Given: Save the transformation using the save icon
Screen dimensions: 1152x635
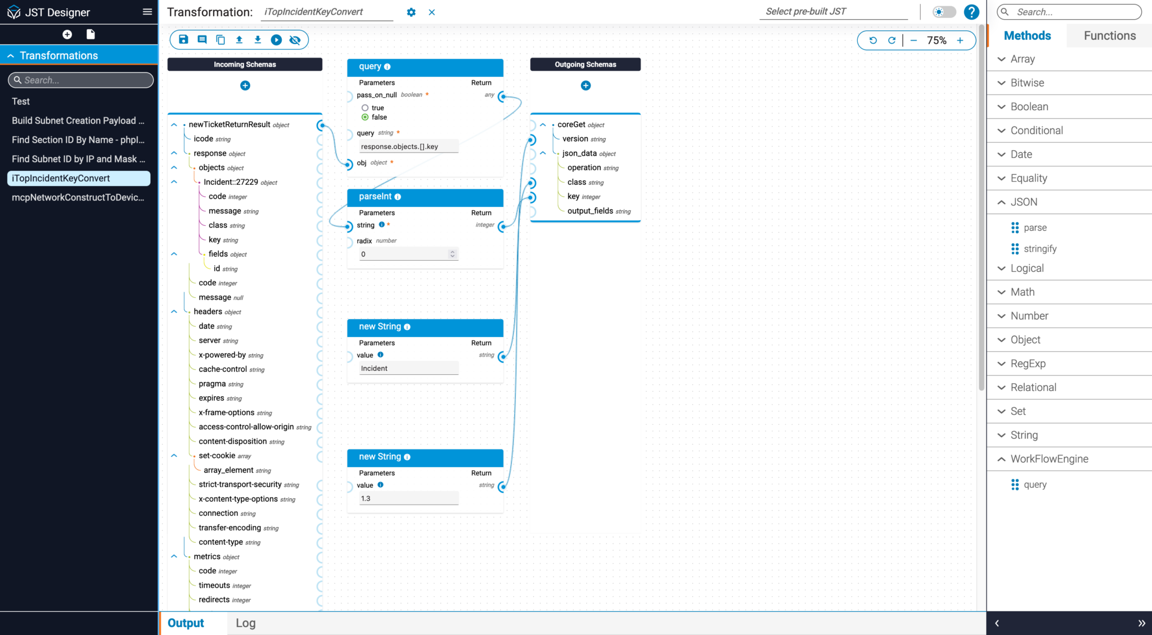Looking at the screenshot, I should [x=183, y=39].
